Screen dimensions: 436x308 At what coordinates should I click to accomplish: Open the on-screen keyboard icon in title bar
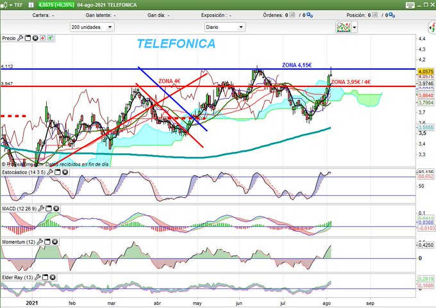[x=410, y=5]
